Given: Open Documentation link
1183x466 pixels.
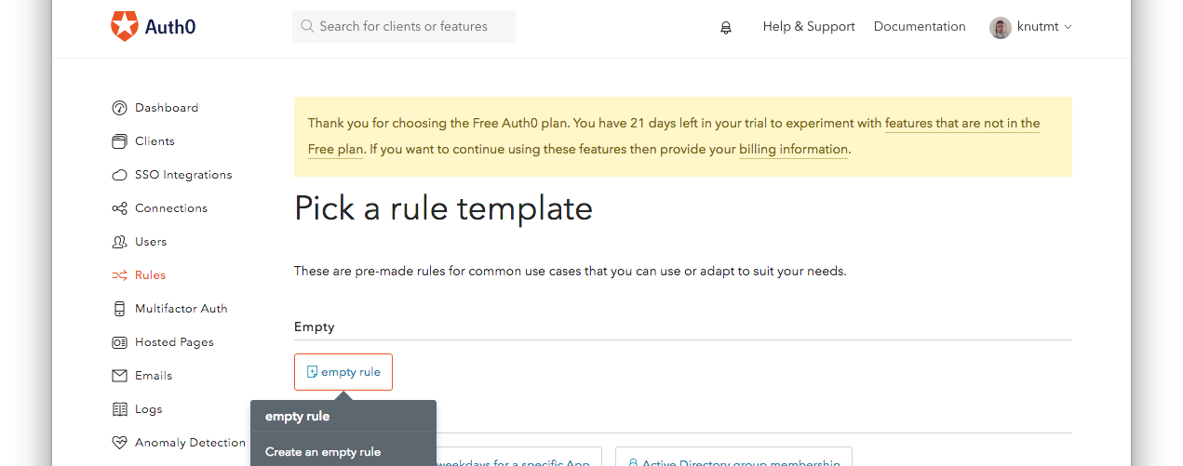Looking at the screenshot, I should click(920, 27).
